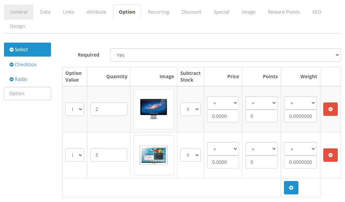
Task: Click the tablet image thumbnail
Action: (154, 155)
